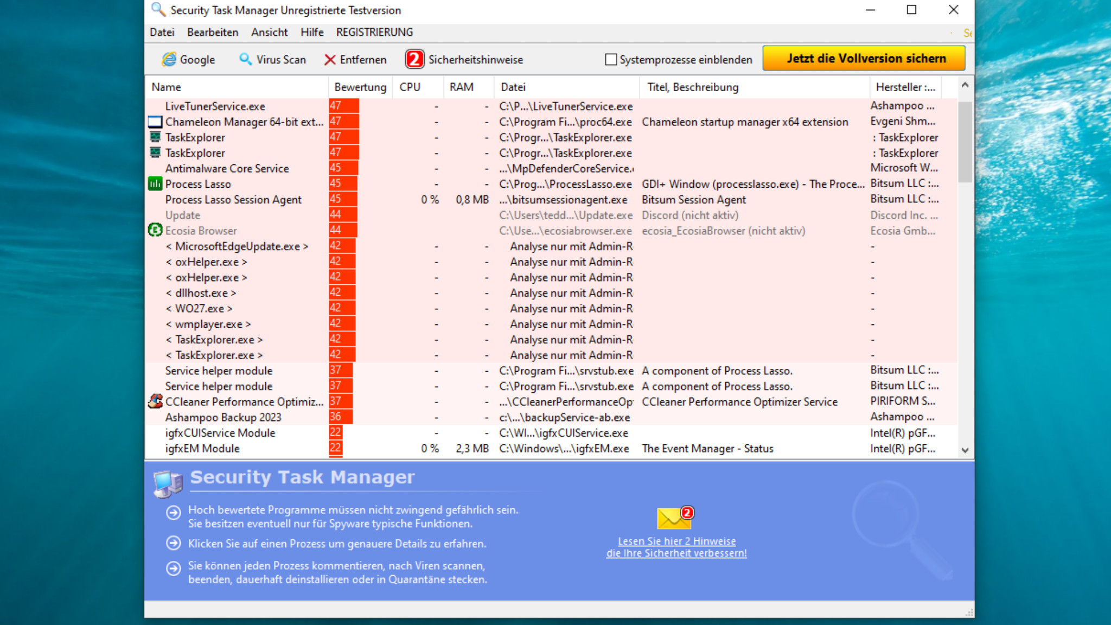1111x625 pixels.
Task: Click the scrollbar down arrow
Action: click(x=965, y=450)
